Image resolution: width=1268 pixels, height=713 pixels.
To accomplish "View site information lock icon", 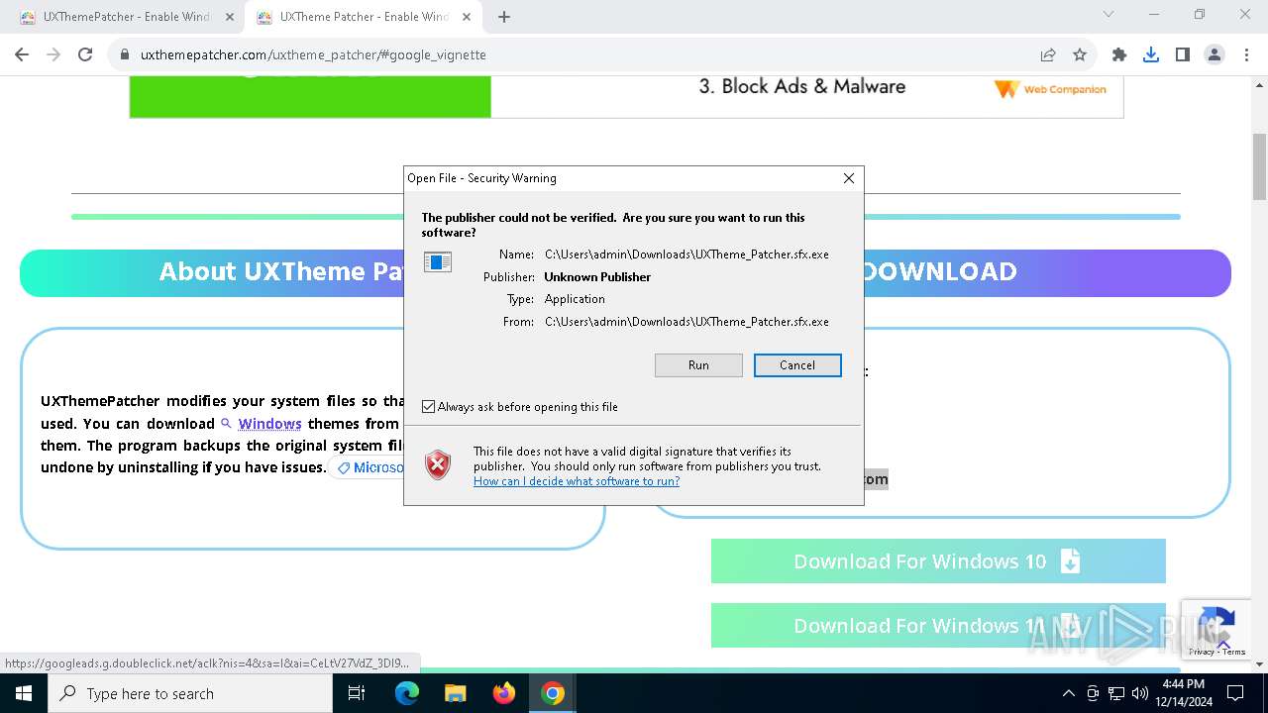I will pos(125,54).
